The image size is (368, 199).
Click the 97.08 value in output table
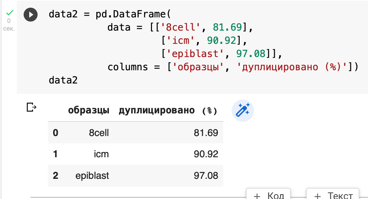[x=206, y=176]
